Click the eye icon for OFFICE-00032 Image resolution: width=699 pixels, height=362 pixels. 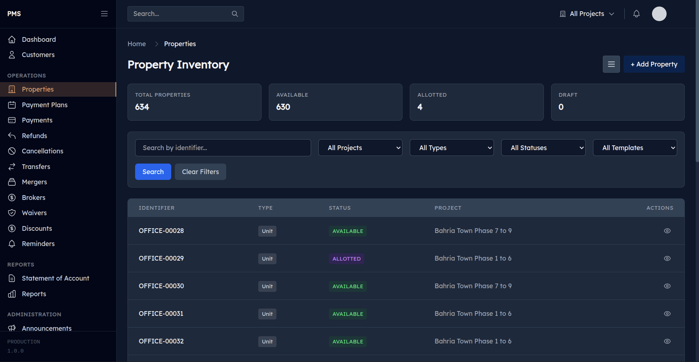667,341
